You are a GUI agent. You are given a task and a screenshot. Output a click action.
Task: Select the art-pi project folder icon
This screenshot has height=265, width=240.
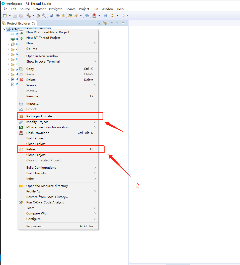pos(9,29)
